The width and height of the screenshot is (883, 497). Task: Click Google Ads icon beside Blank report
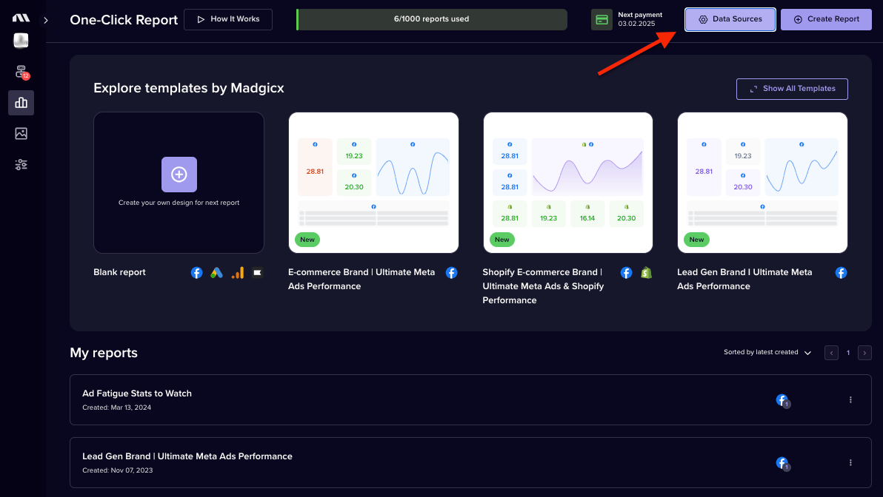pyautogui.click(x=217, y=273)
